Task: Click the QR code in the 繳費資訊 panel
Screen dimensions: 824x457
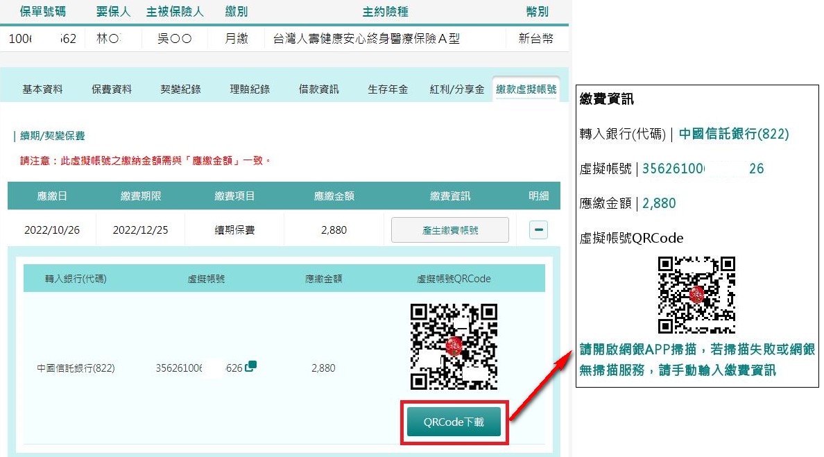Action: (x=697, y=295)
